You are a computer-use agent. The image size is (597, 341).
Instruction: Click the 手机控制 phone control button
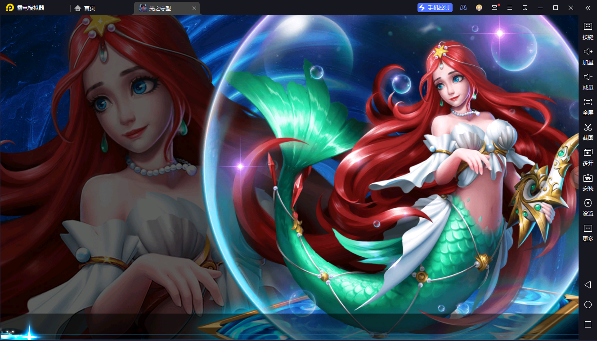435,8
